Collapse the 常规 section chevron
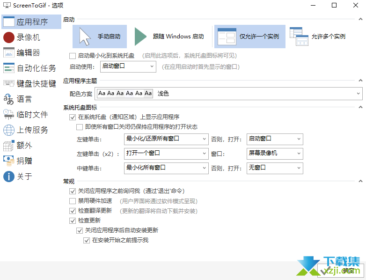 [360, 181]
